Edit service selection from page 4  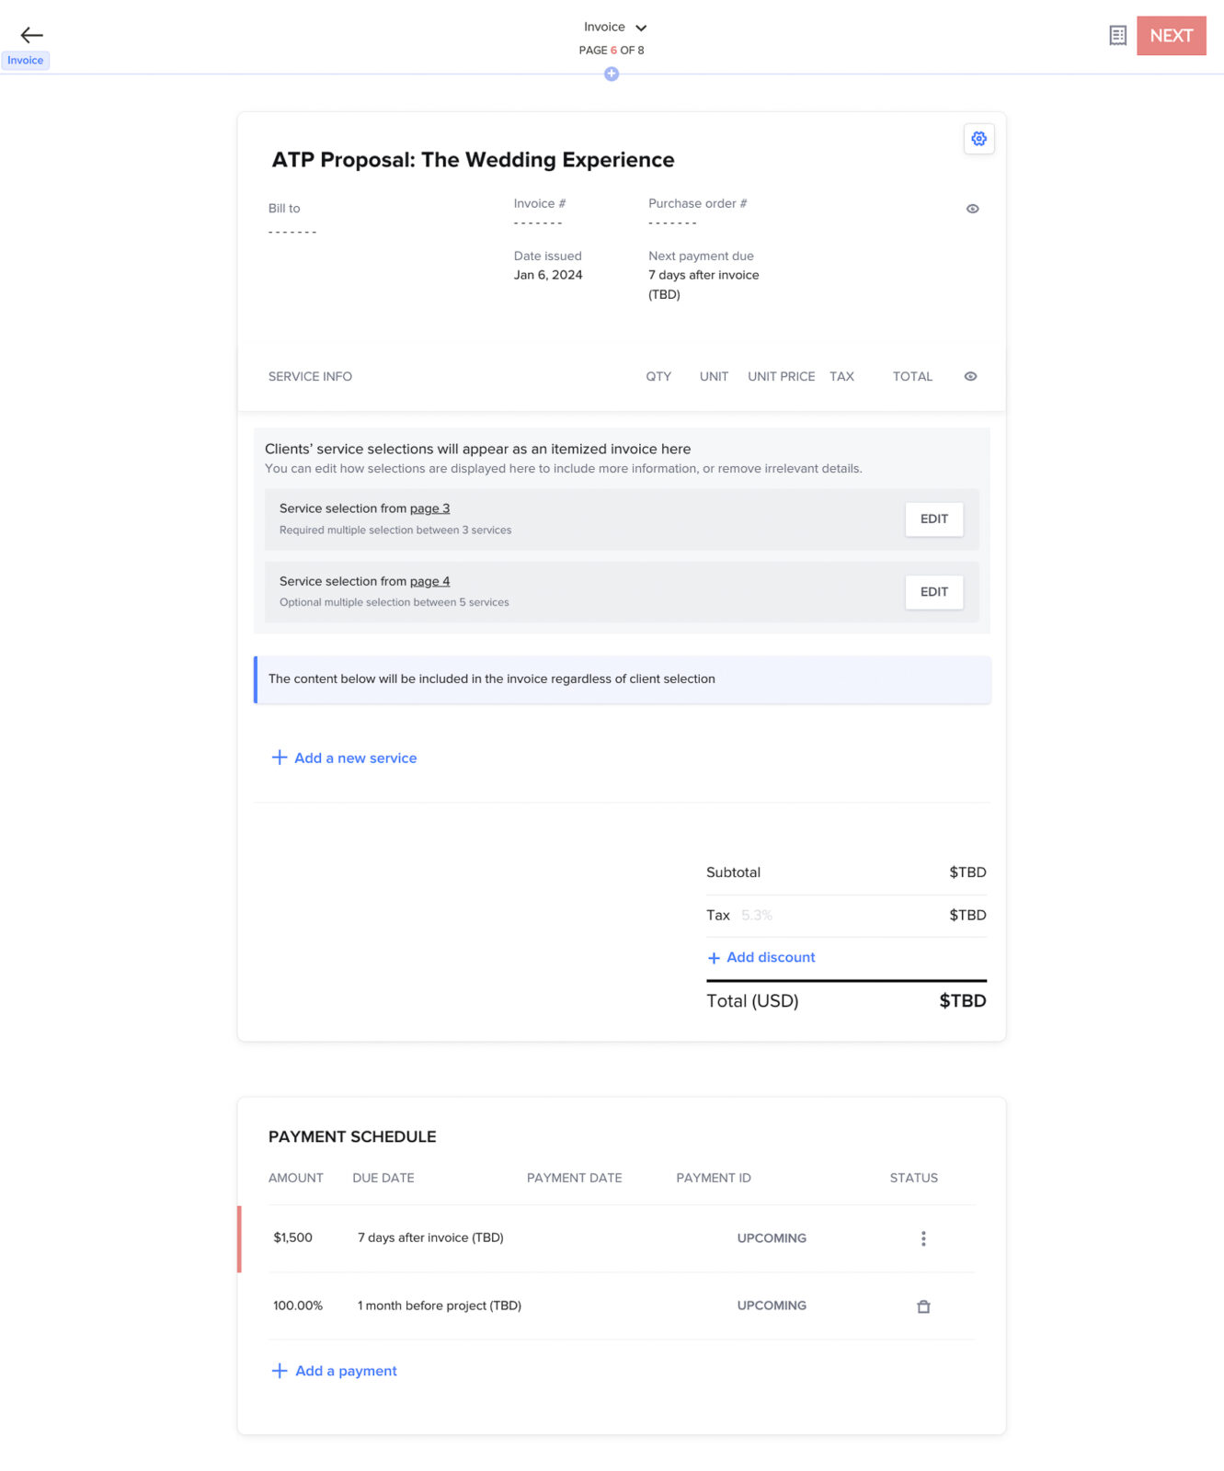tap(933, 592)
